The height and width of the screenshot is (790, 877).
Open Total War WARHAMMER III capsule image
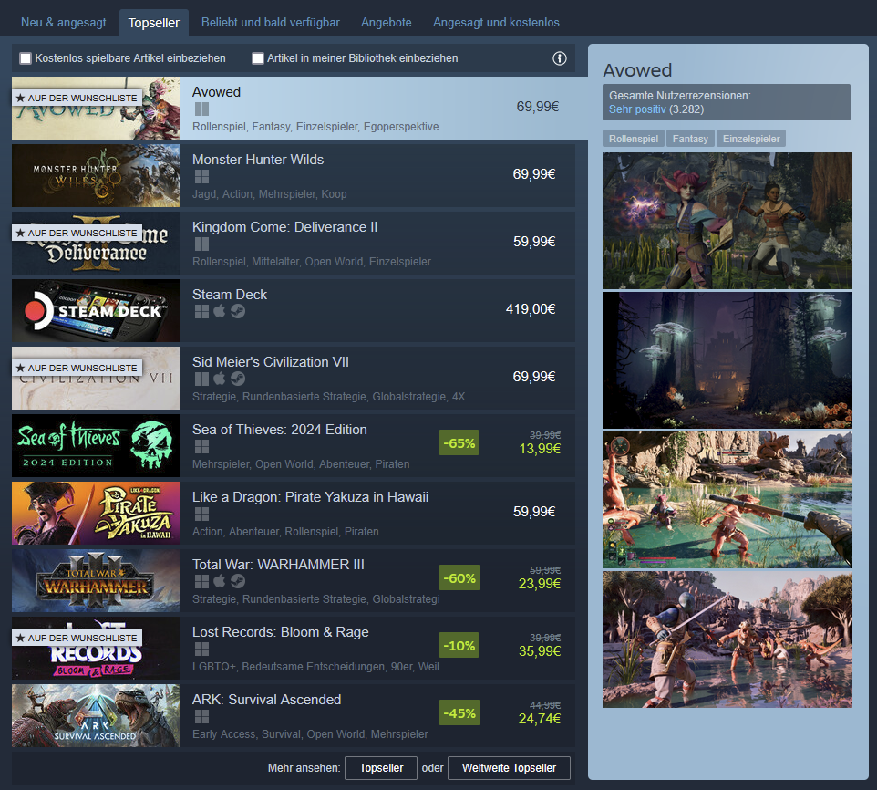96,581
